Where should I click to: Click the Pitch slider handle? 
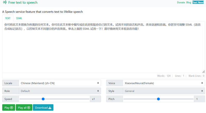point(158,99)
